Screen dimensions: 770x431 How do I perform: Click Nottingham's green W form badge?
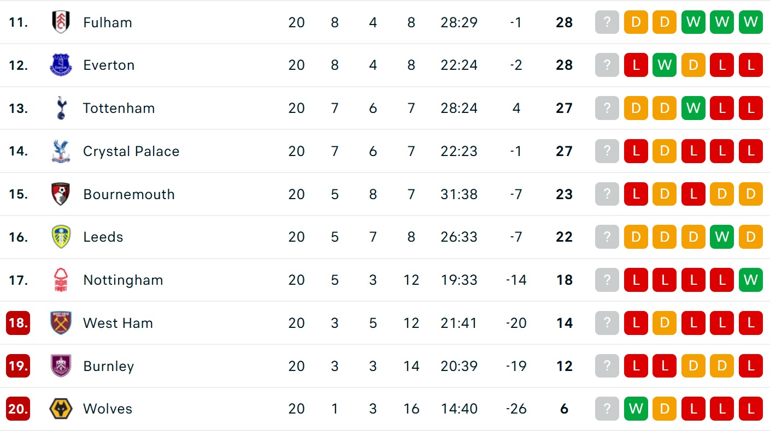point(750,280)
